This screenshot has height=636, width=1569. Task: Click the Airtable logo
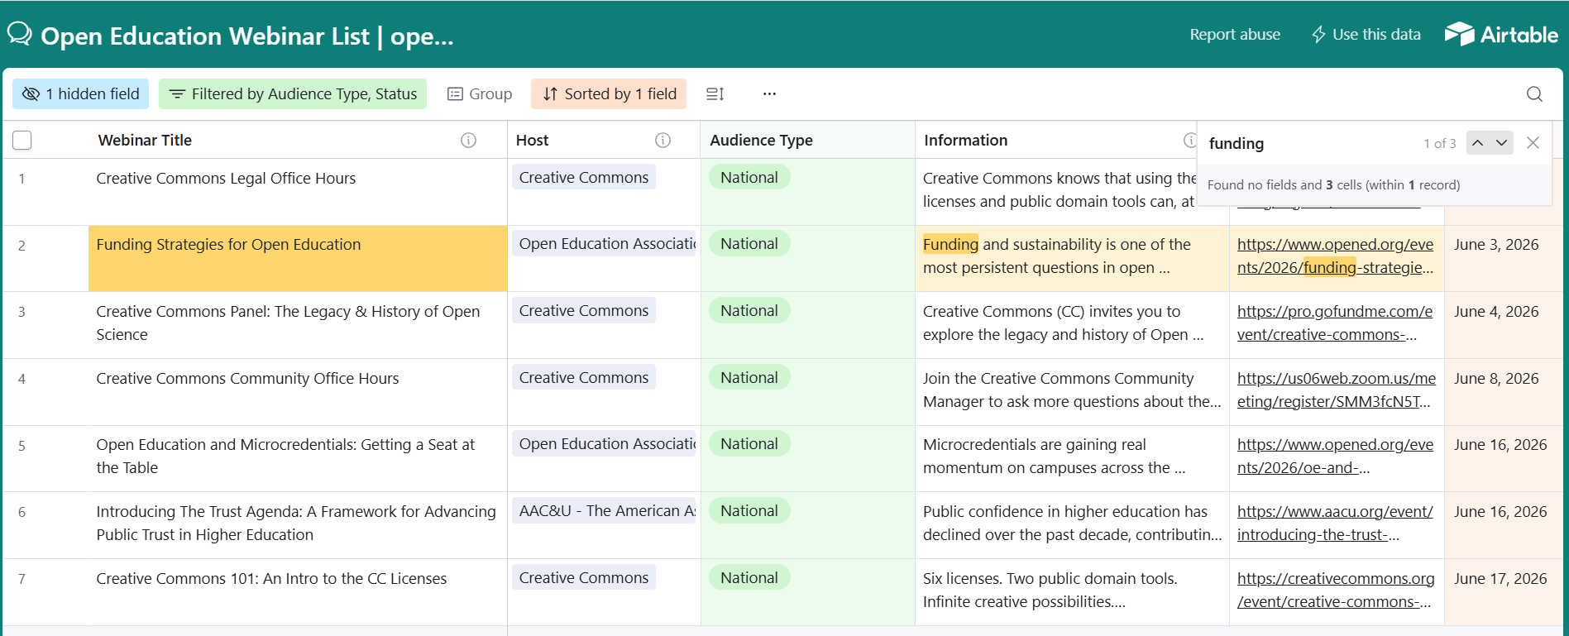[x=1501, y=34]
